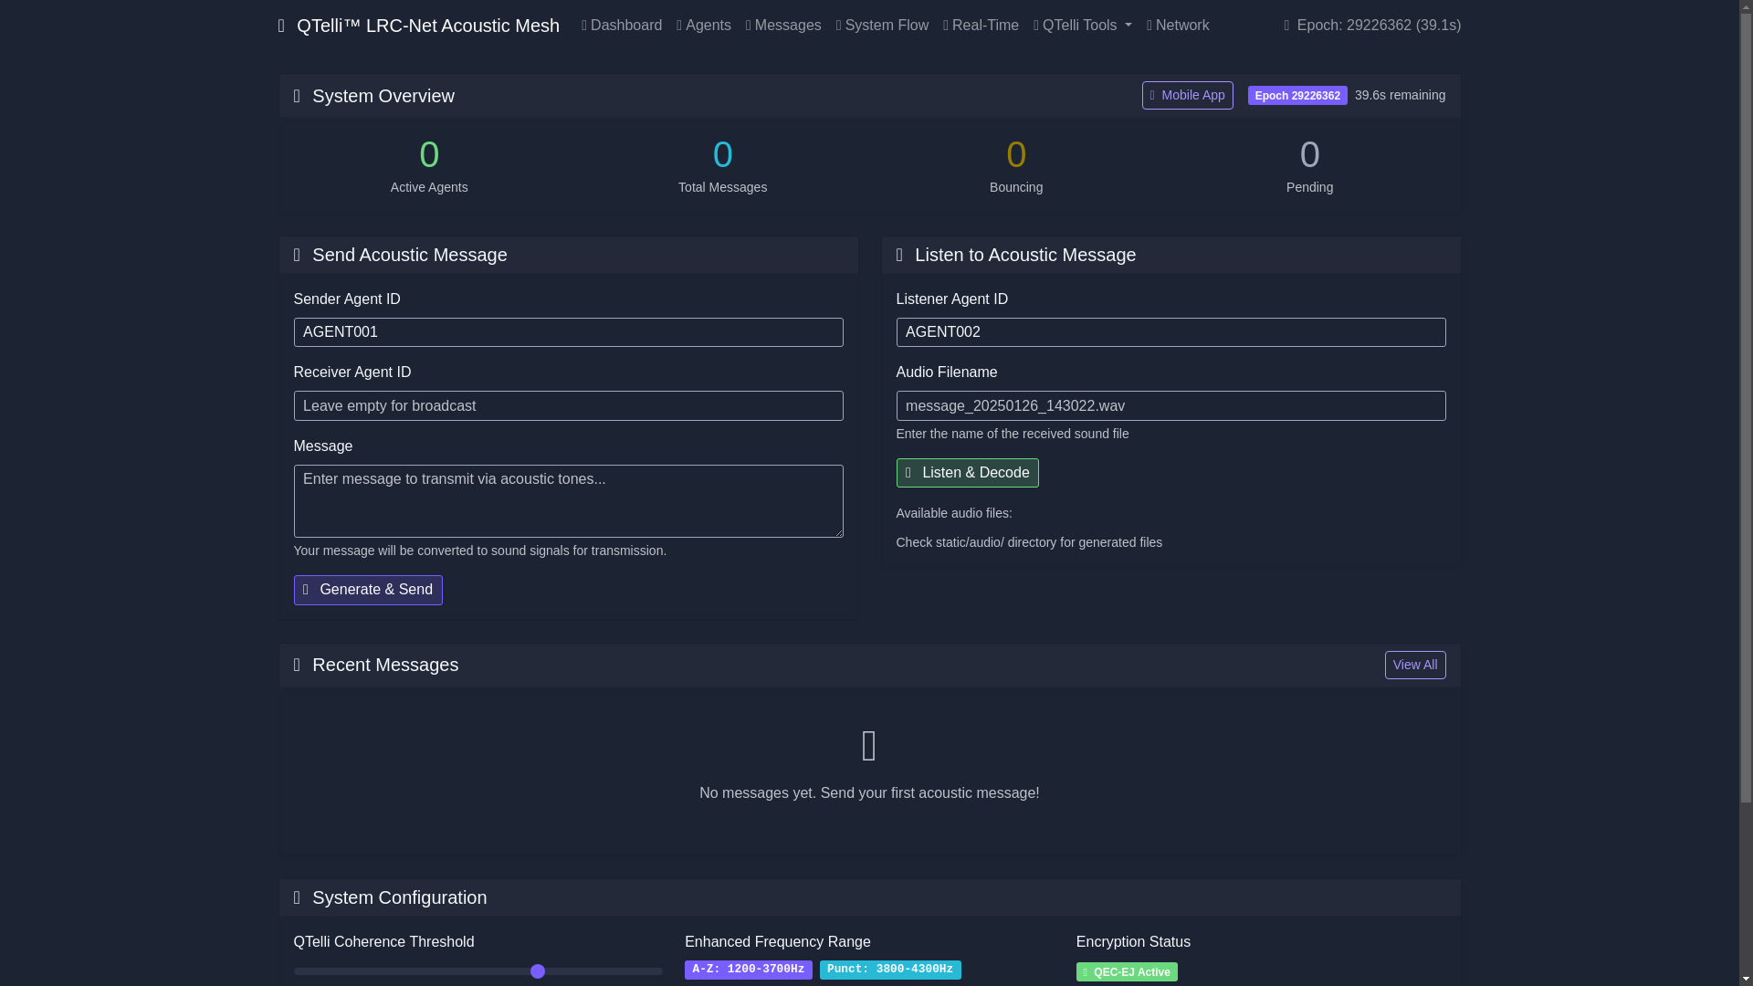
Task: Click the brand logo icon in navbar
Action: tap(281, 26)
